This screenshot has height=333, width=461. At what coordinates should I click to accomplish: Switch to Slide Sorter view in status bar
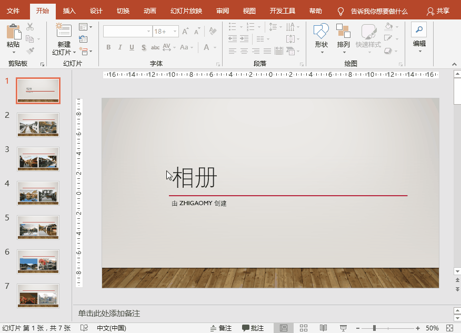(x=304, y=327)
